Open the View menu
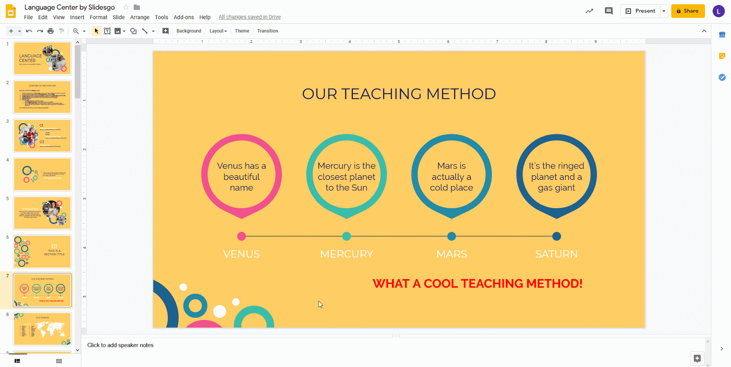 pyautogui.click(x=59, y=17)
